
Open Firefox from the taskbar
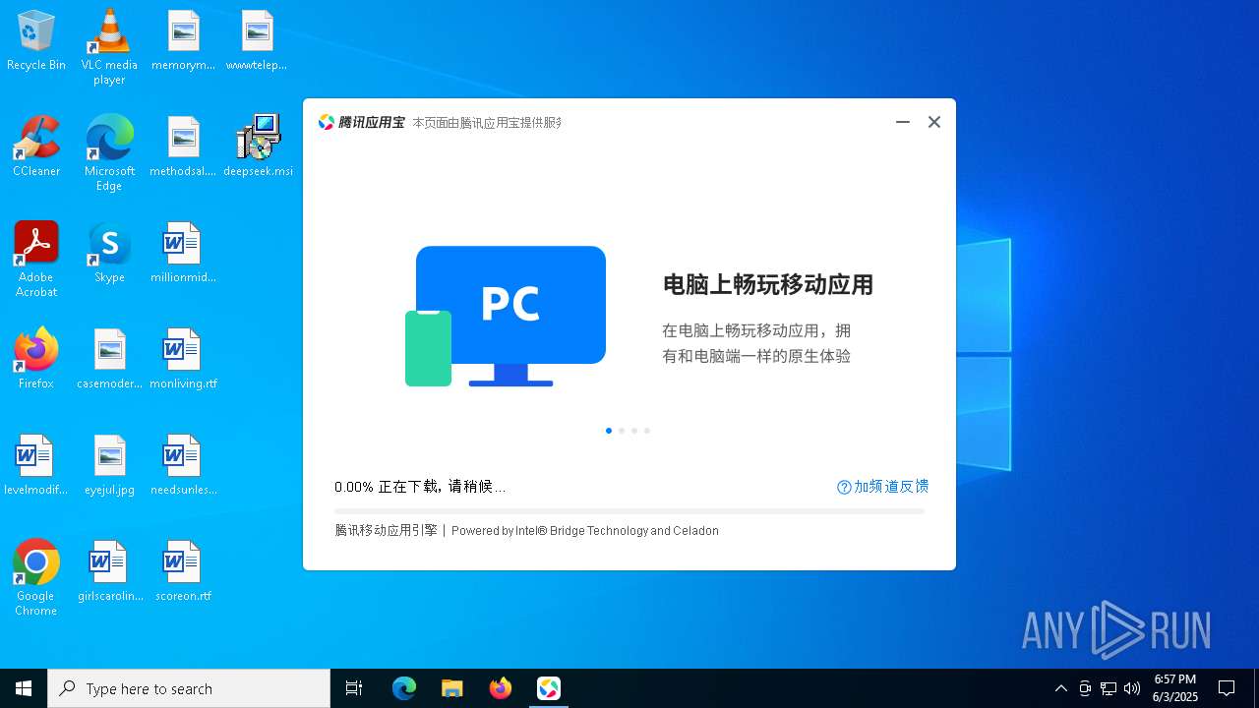point(501,688)
